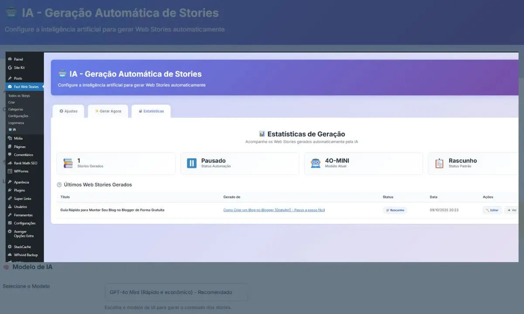Image resolution: width=524 pixels, height=314 pixels.
Task: Select the Estatísticas tab
Action: click(x=151, y=111)
